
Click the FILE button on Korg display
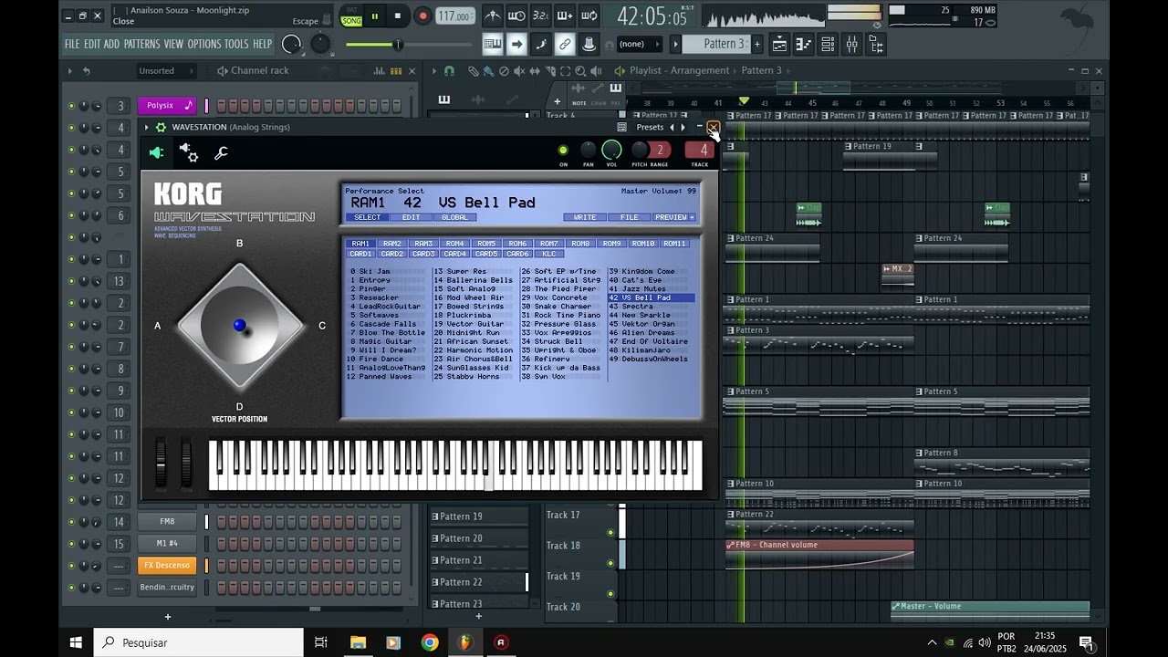point(630,217)
